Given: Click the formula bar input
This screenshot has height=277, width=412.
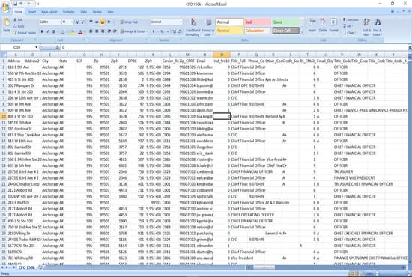Looking at the screenshot, I should pyautogui.click(x=234, y=47).
